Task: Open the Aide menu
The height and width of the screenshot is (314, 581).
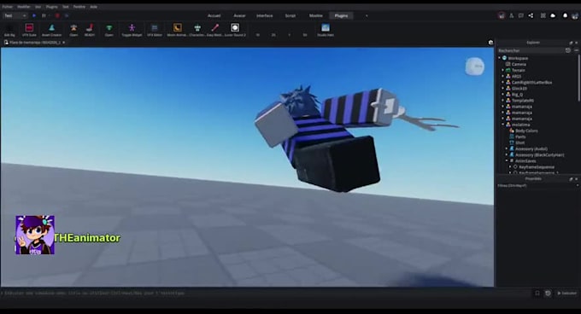Action: (x=93, y=7)
